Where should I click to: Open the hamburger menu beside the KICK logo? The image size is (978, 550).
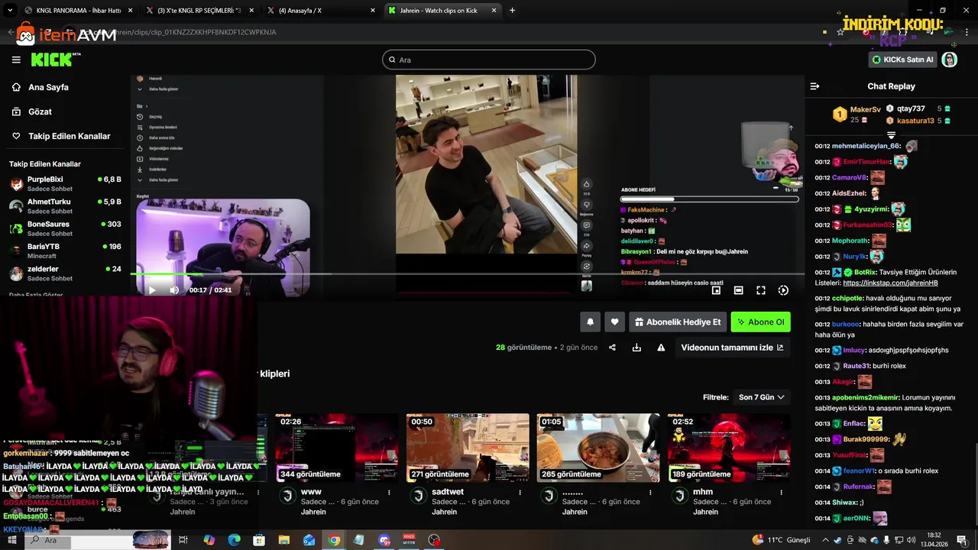(16, 60)
